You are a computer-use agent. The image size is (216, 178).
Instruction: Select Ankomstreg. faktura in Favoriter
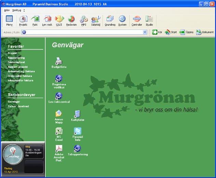[21, 71]
